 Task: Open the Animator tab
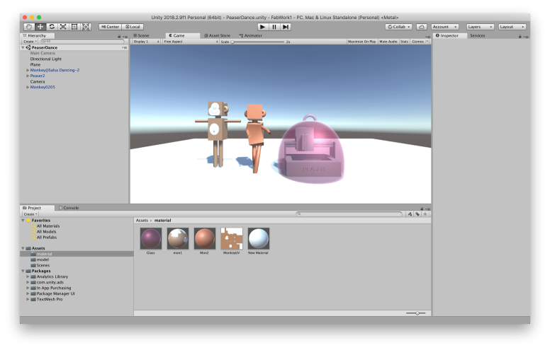pyautogui.click(x=250, y=35)
